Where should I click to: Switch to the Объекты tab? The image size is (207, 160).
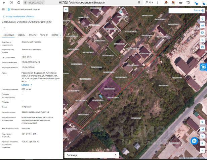pos(33,35)
